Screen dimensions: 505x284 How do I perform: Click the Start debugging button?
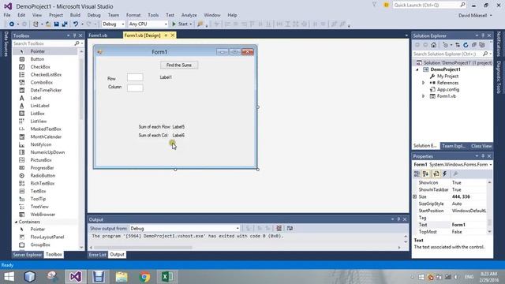point(181,24)
